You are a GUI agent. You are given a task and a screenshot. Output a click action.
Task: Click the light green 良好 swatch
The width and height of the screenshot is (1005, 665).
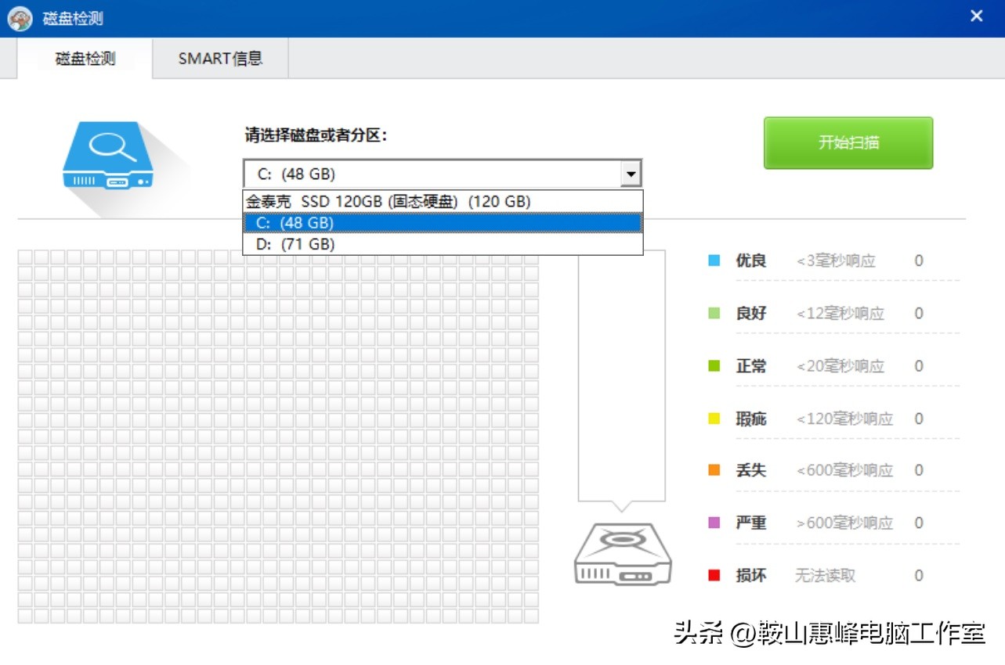[x=714, y=313]
